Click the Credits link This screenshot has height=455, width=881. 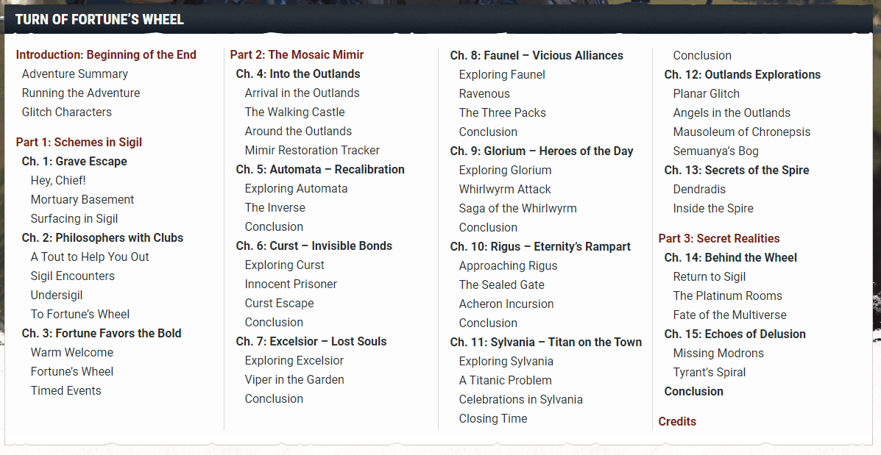tap(677, 422)
